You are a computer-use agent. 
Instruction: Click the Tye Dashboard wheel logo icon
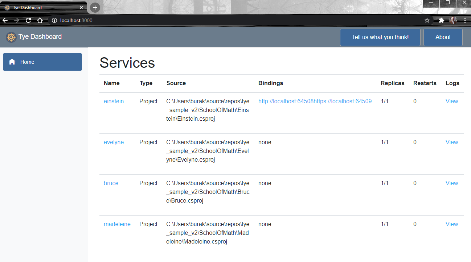coord(11,37)
